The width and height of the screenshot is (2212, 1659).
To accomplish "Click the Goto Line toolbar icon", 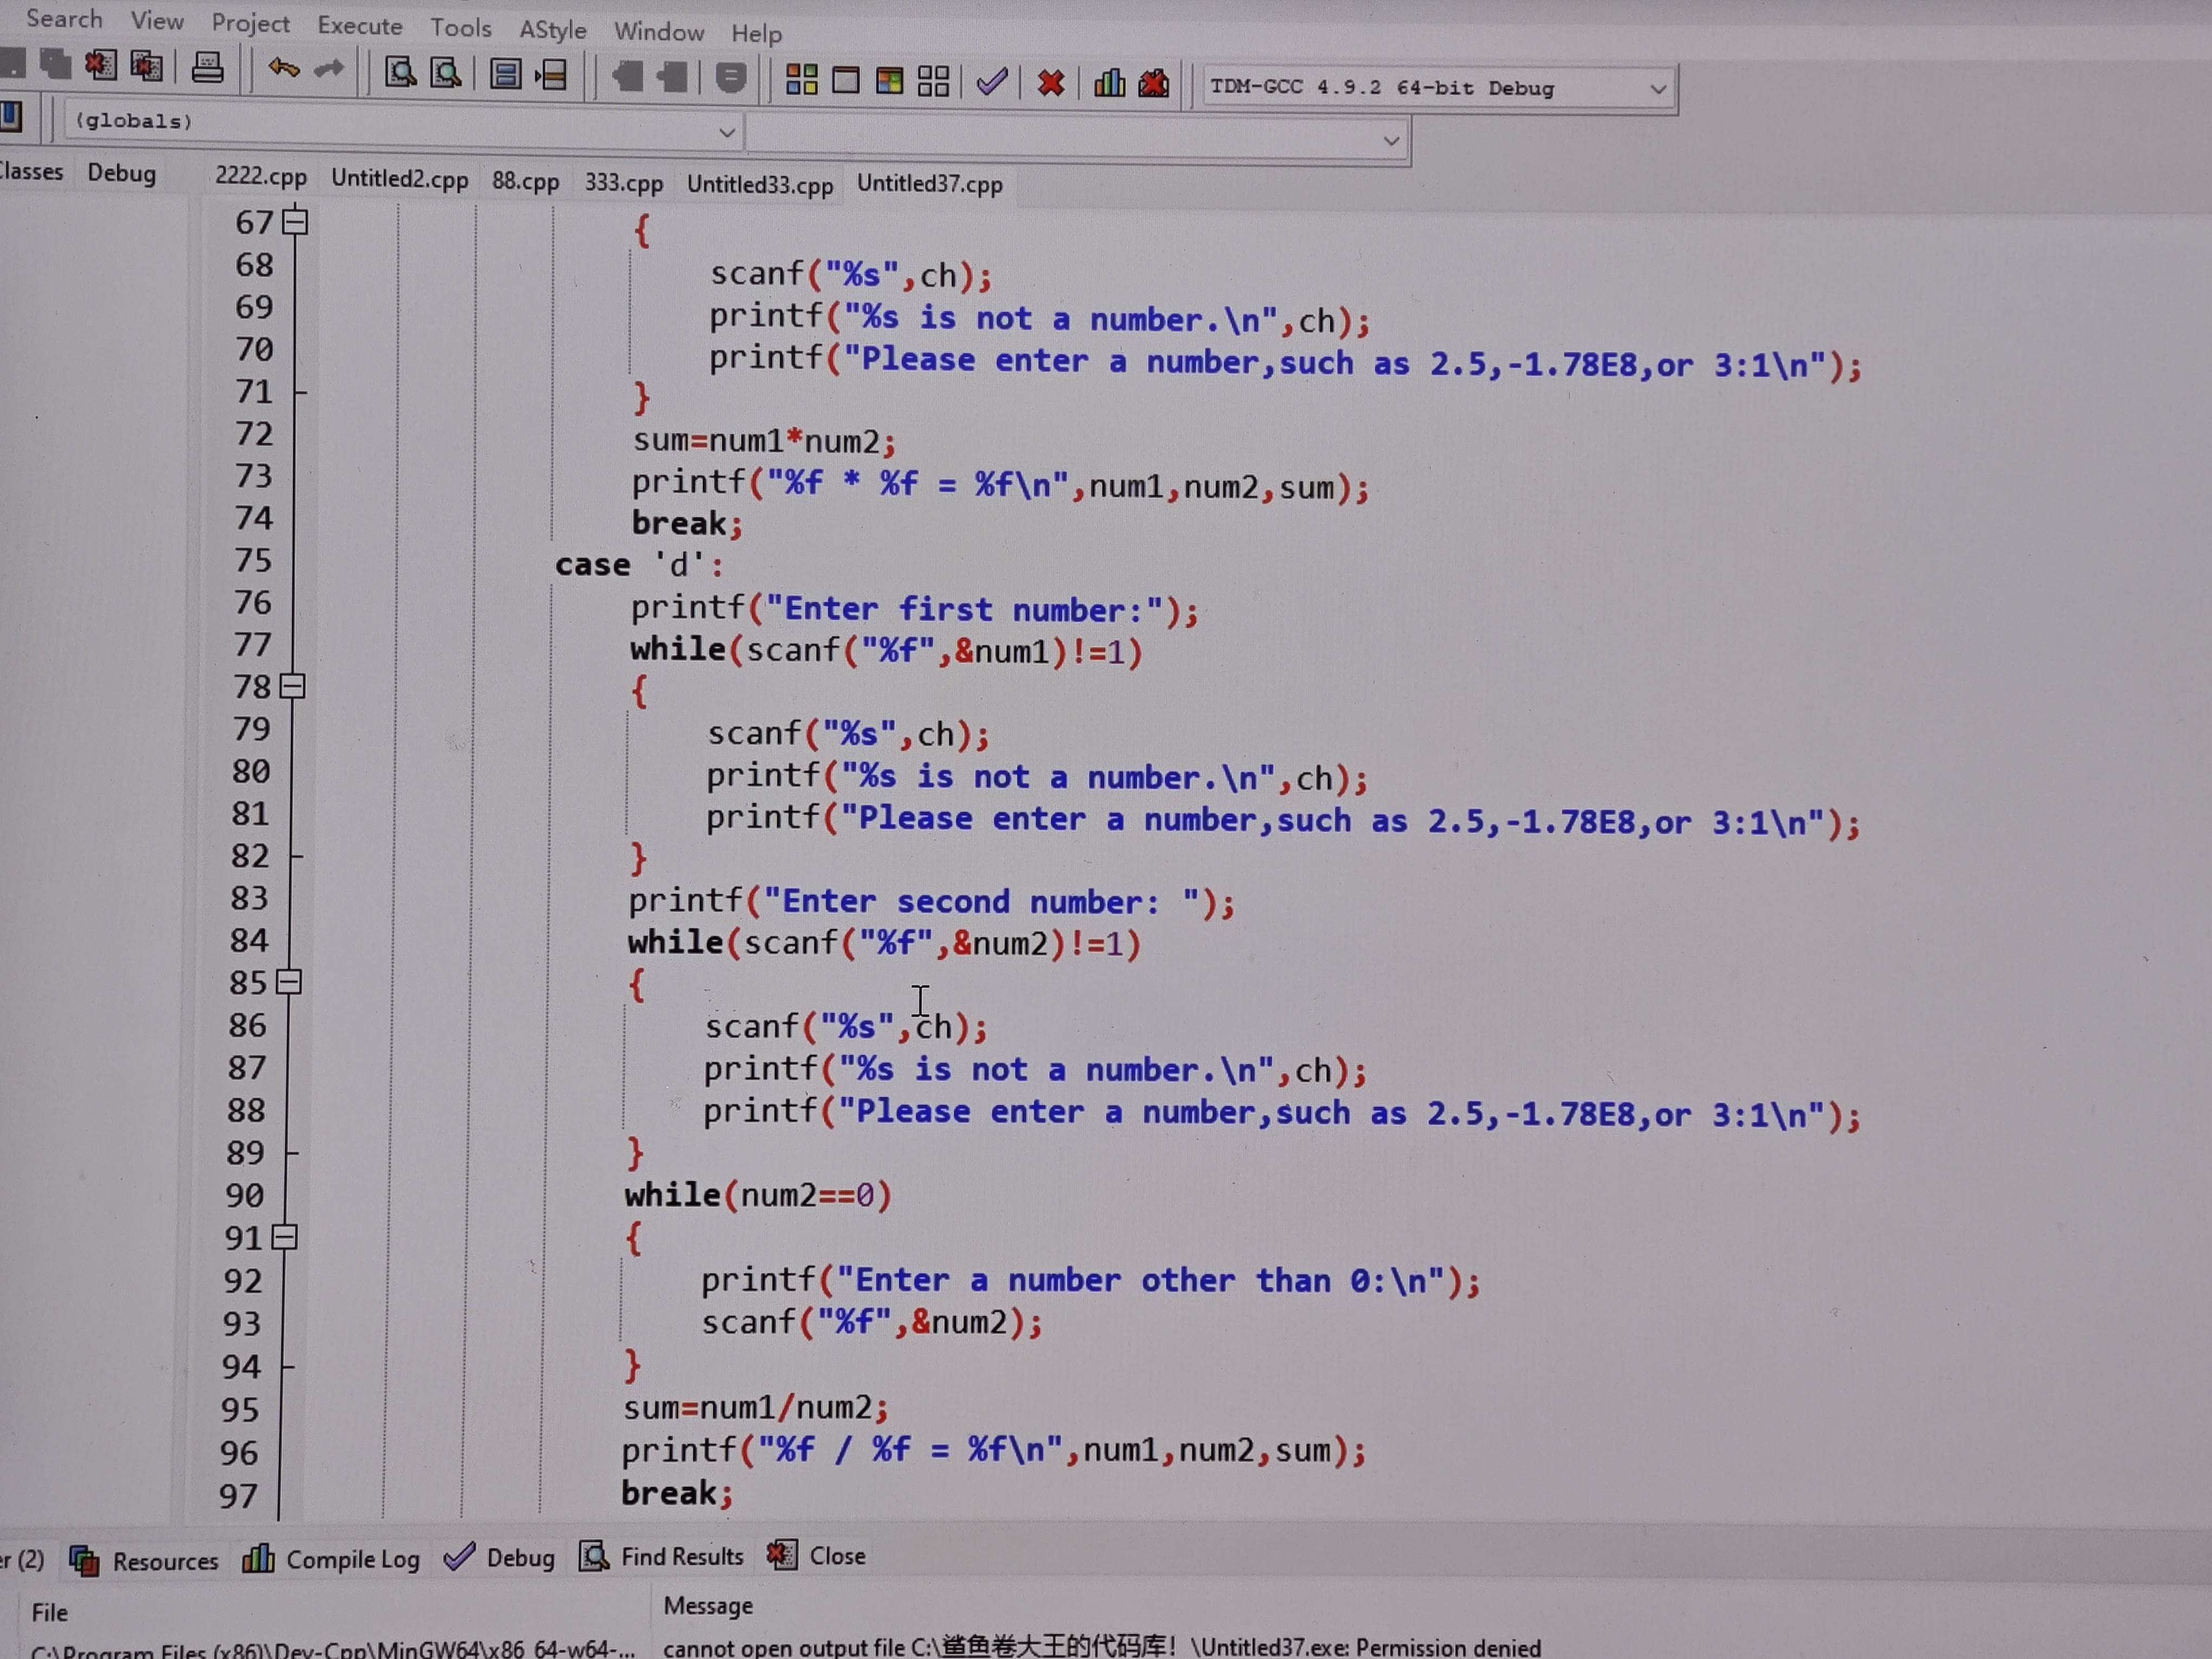I will click(x=551, y=76).
